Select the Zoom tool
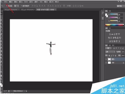 1,79
